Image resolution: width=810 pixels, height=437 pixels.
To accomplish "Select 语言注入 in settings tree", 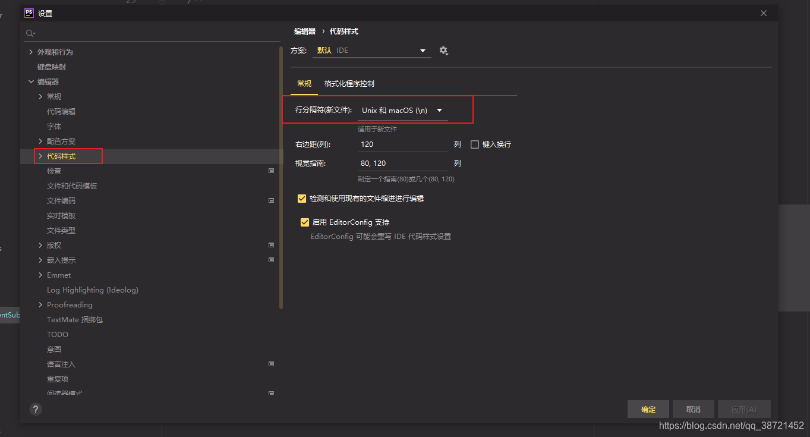I will 61,364.
